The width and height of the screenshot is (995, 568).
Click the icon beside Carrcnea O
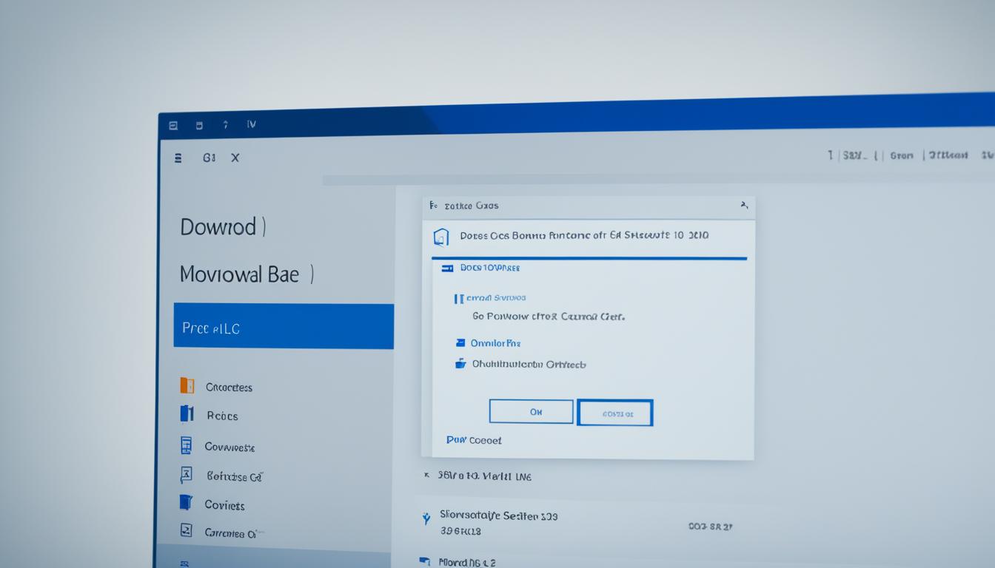[x=187, y=530]
